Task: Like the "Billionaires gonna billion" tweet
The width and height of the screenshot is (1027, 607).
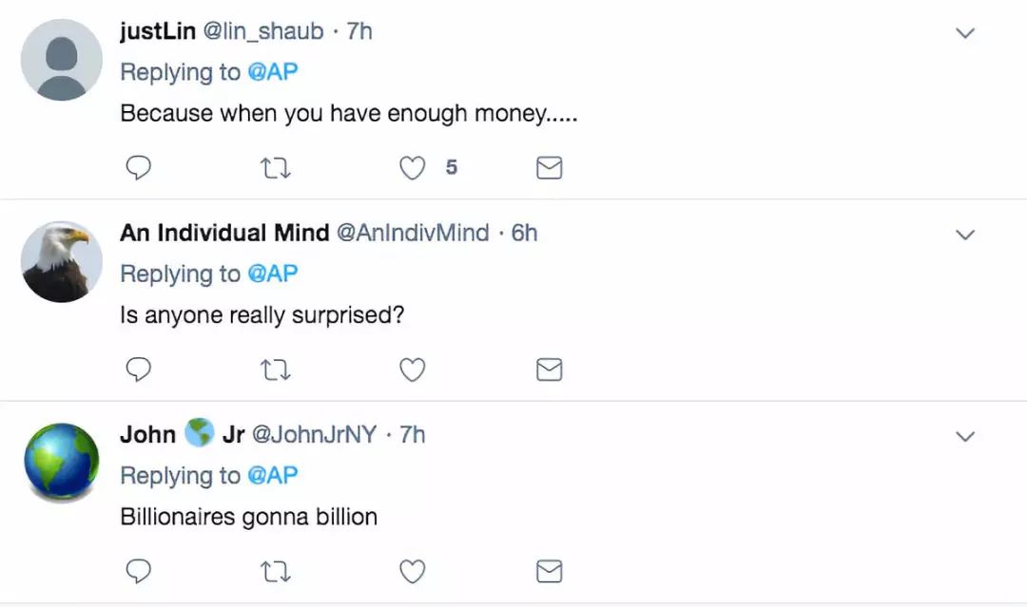Action: tap(412, 571)
